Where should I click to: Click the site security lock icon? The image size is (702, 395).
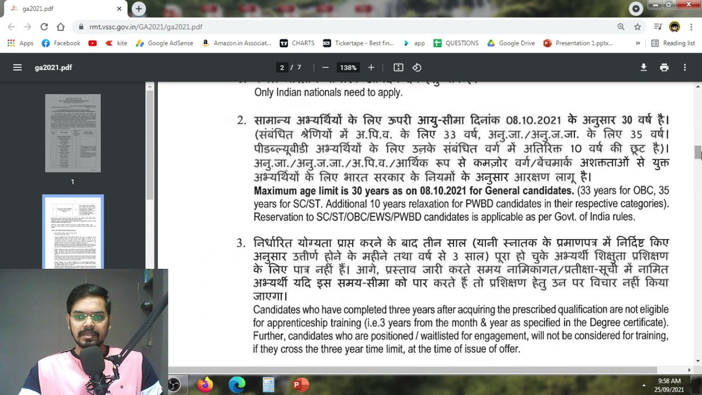pos(81,26)
